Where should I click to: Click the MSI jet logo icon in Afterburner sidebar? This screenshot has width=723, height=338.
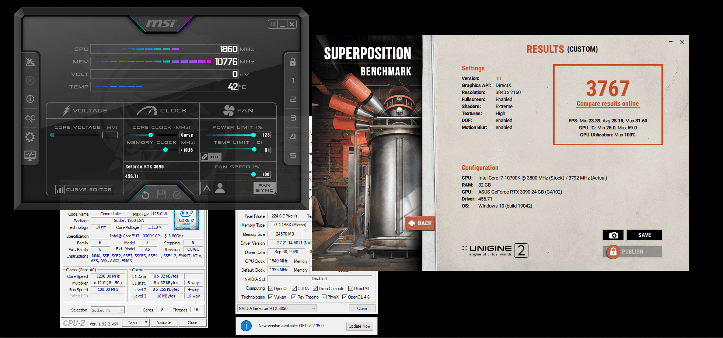pos(30,62)
